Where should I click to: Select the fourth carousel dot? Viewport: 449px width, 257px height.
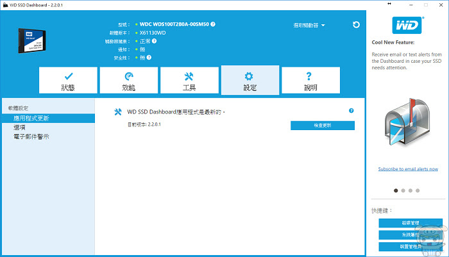pos(418,190)
